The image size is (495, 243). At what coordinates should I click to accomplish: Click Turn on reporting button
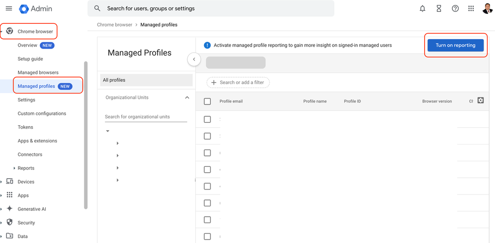point(455,45)
